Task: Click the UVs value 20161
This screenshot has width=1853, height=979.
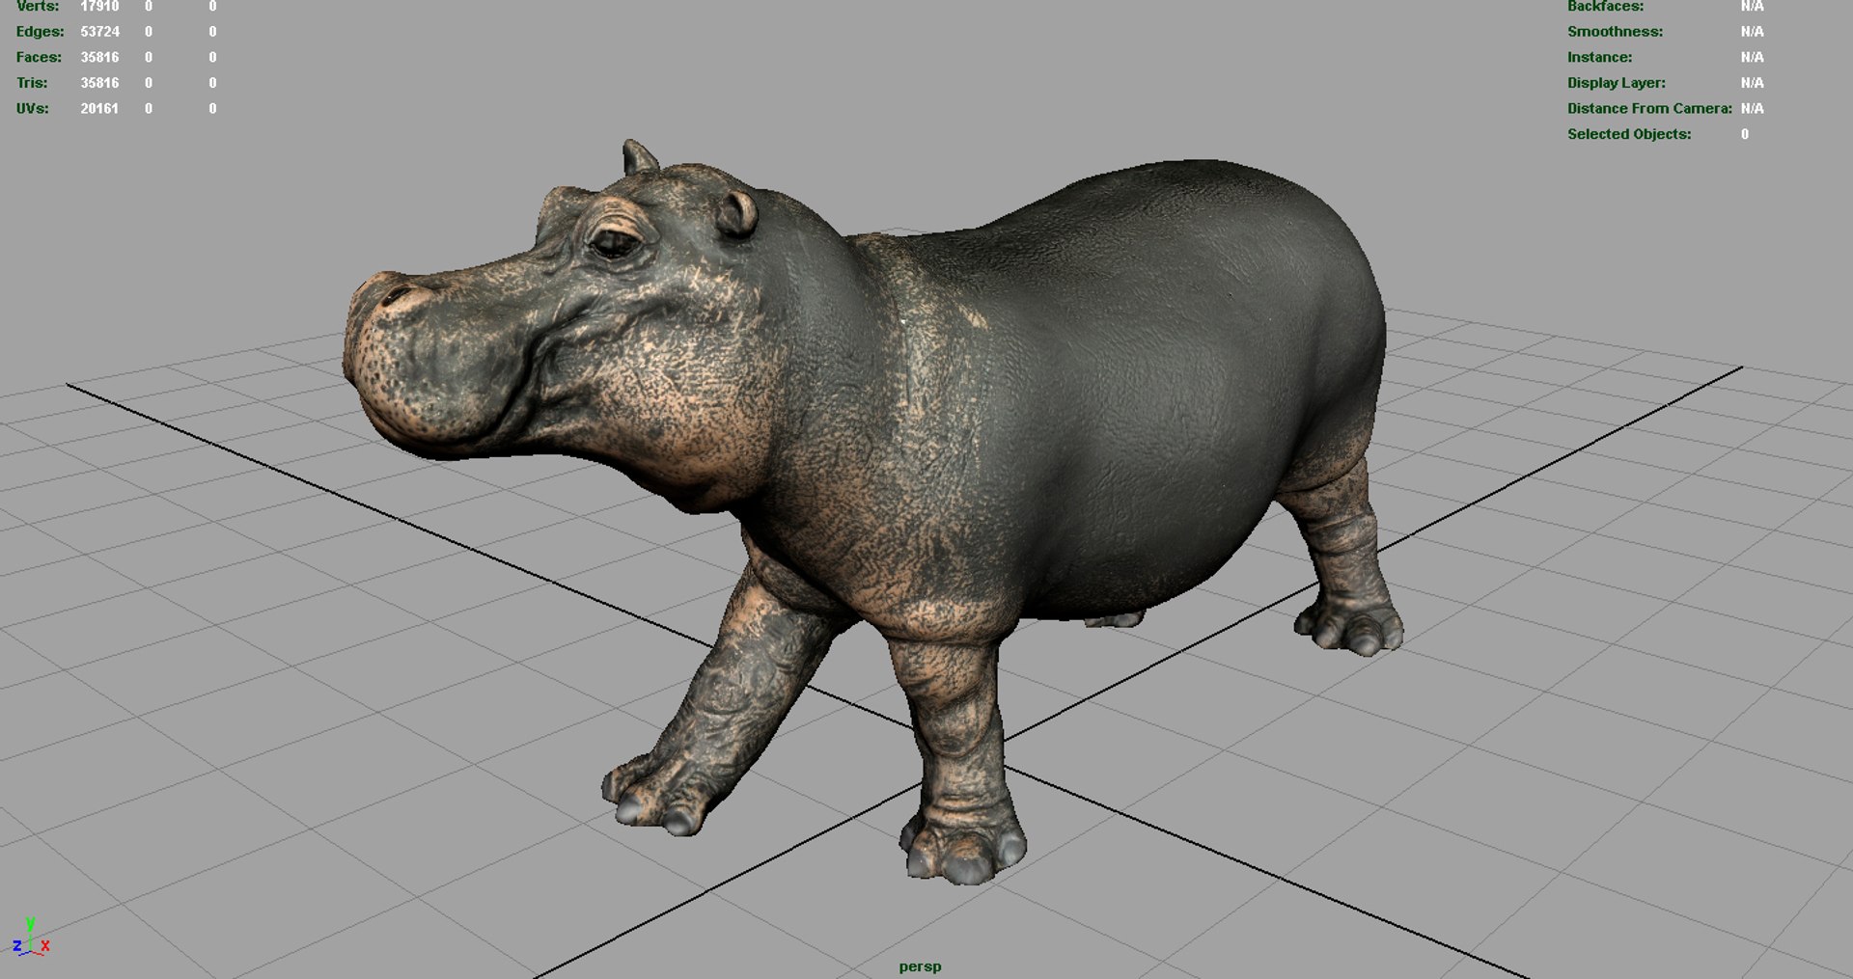Action: coord(99,108)
